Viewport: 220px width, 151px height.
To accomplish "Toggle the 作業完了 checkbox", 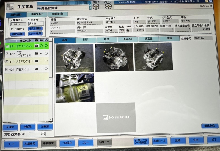I will coord(12,29).
